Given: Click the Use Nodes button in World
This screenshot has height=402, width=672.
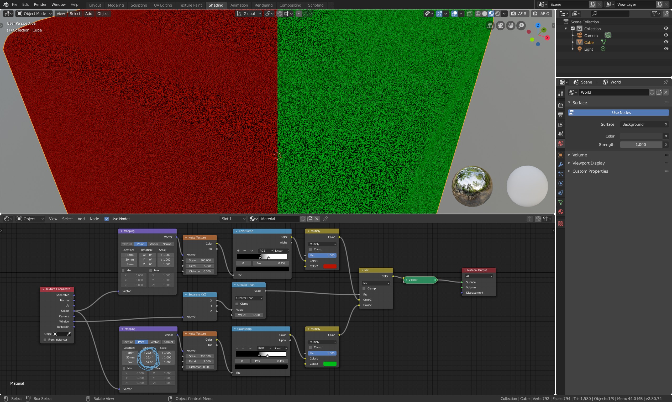Looking at the screenshot, I should [x=618, y=112].
